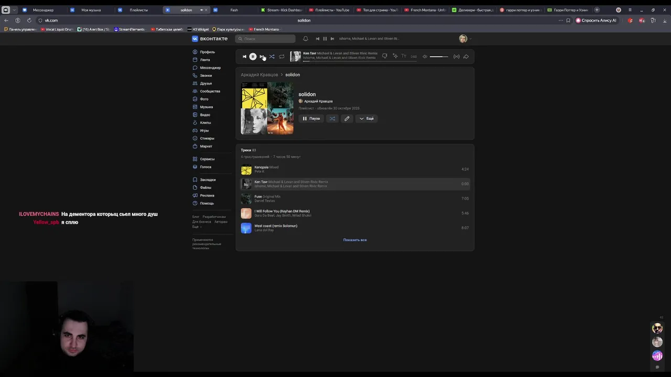
Task: Open Закладки in the sidebar
Action: [x=208, y=180]
